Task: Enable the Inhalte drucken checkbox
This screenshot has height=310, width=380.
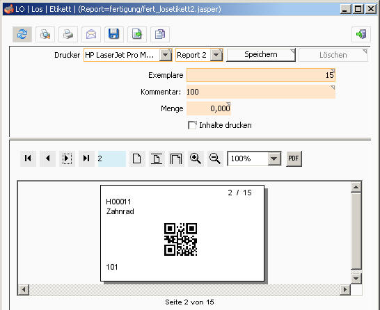Action: (192, 125)
